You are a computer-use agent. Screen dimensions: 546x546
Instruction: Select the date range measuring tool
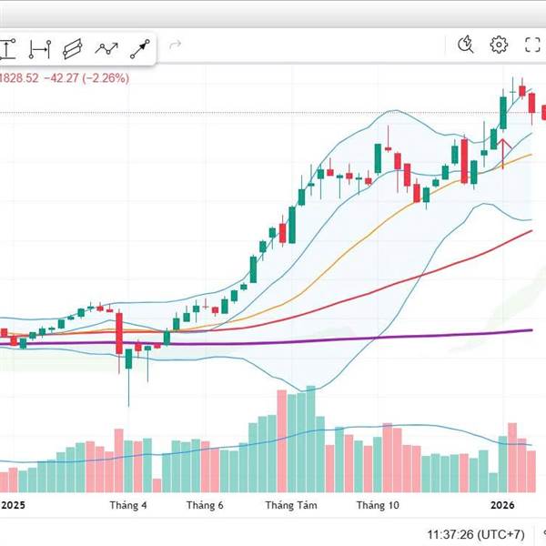(x=39, y=49)
